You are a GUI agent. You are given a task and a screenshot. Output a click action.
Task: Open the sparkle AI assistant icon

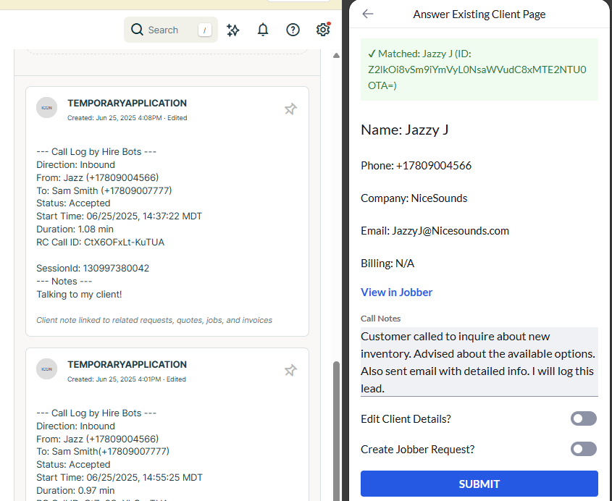pyautogui.click(x=233, y=30)
